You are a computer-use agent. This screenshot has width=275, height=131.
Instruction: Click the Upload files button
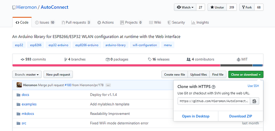[x=199, y=75]
